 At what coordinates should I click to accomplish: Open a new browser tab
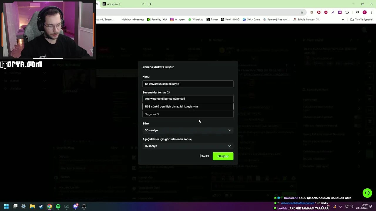click(150, 4)
